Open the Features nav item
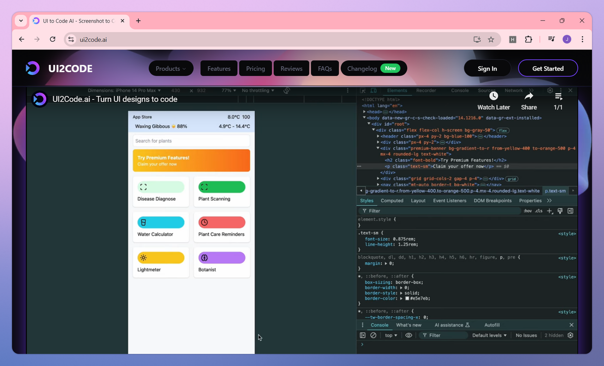Viewport: 604px width, 366px height. (x=219, y=68)
